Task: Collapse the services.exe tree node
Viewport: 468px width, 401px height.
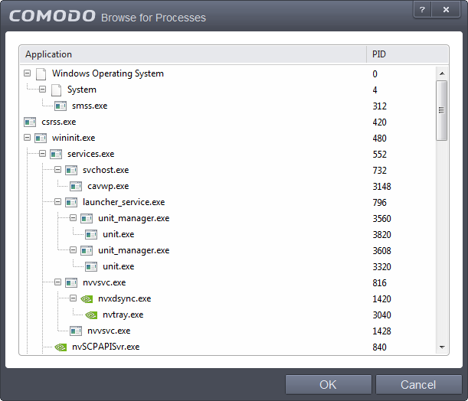Action: 43,154
